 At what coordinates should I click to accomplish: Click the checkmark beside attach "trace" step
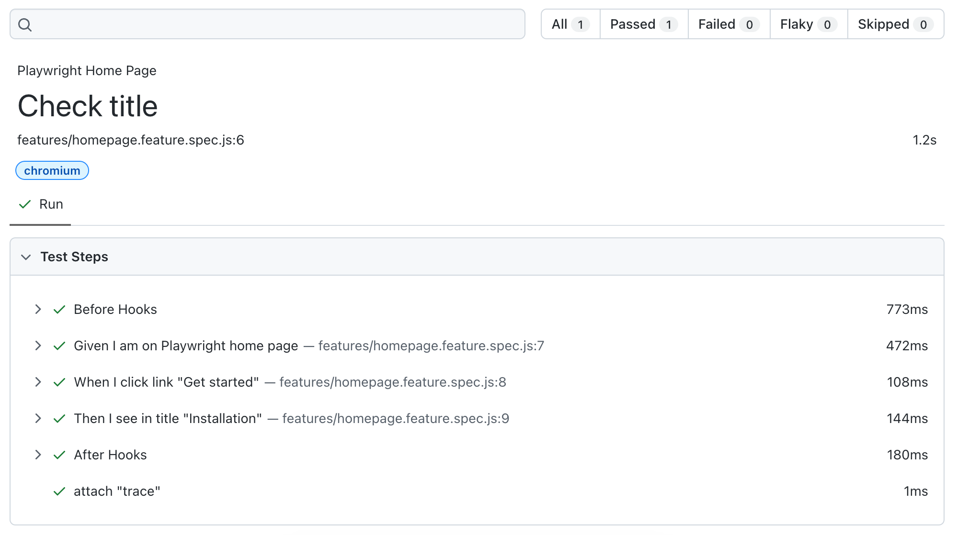59,491
